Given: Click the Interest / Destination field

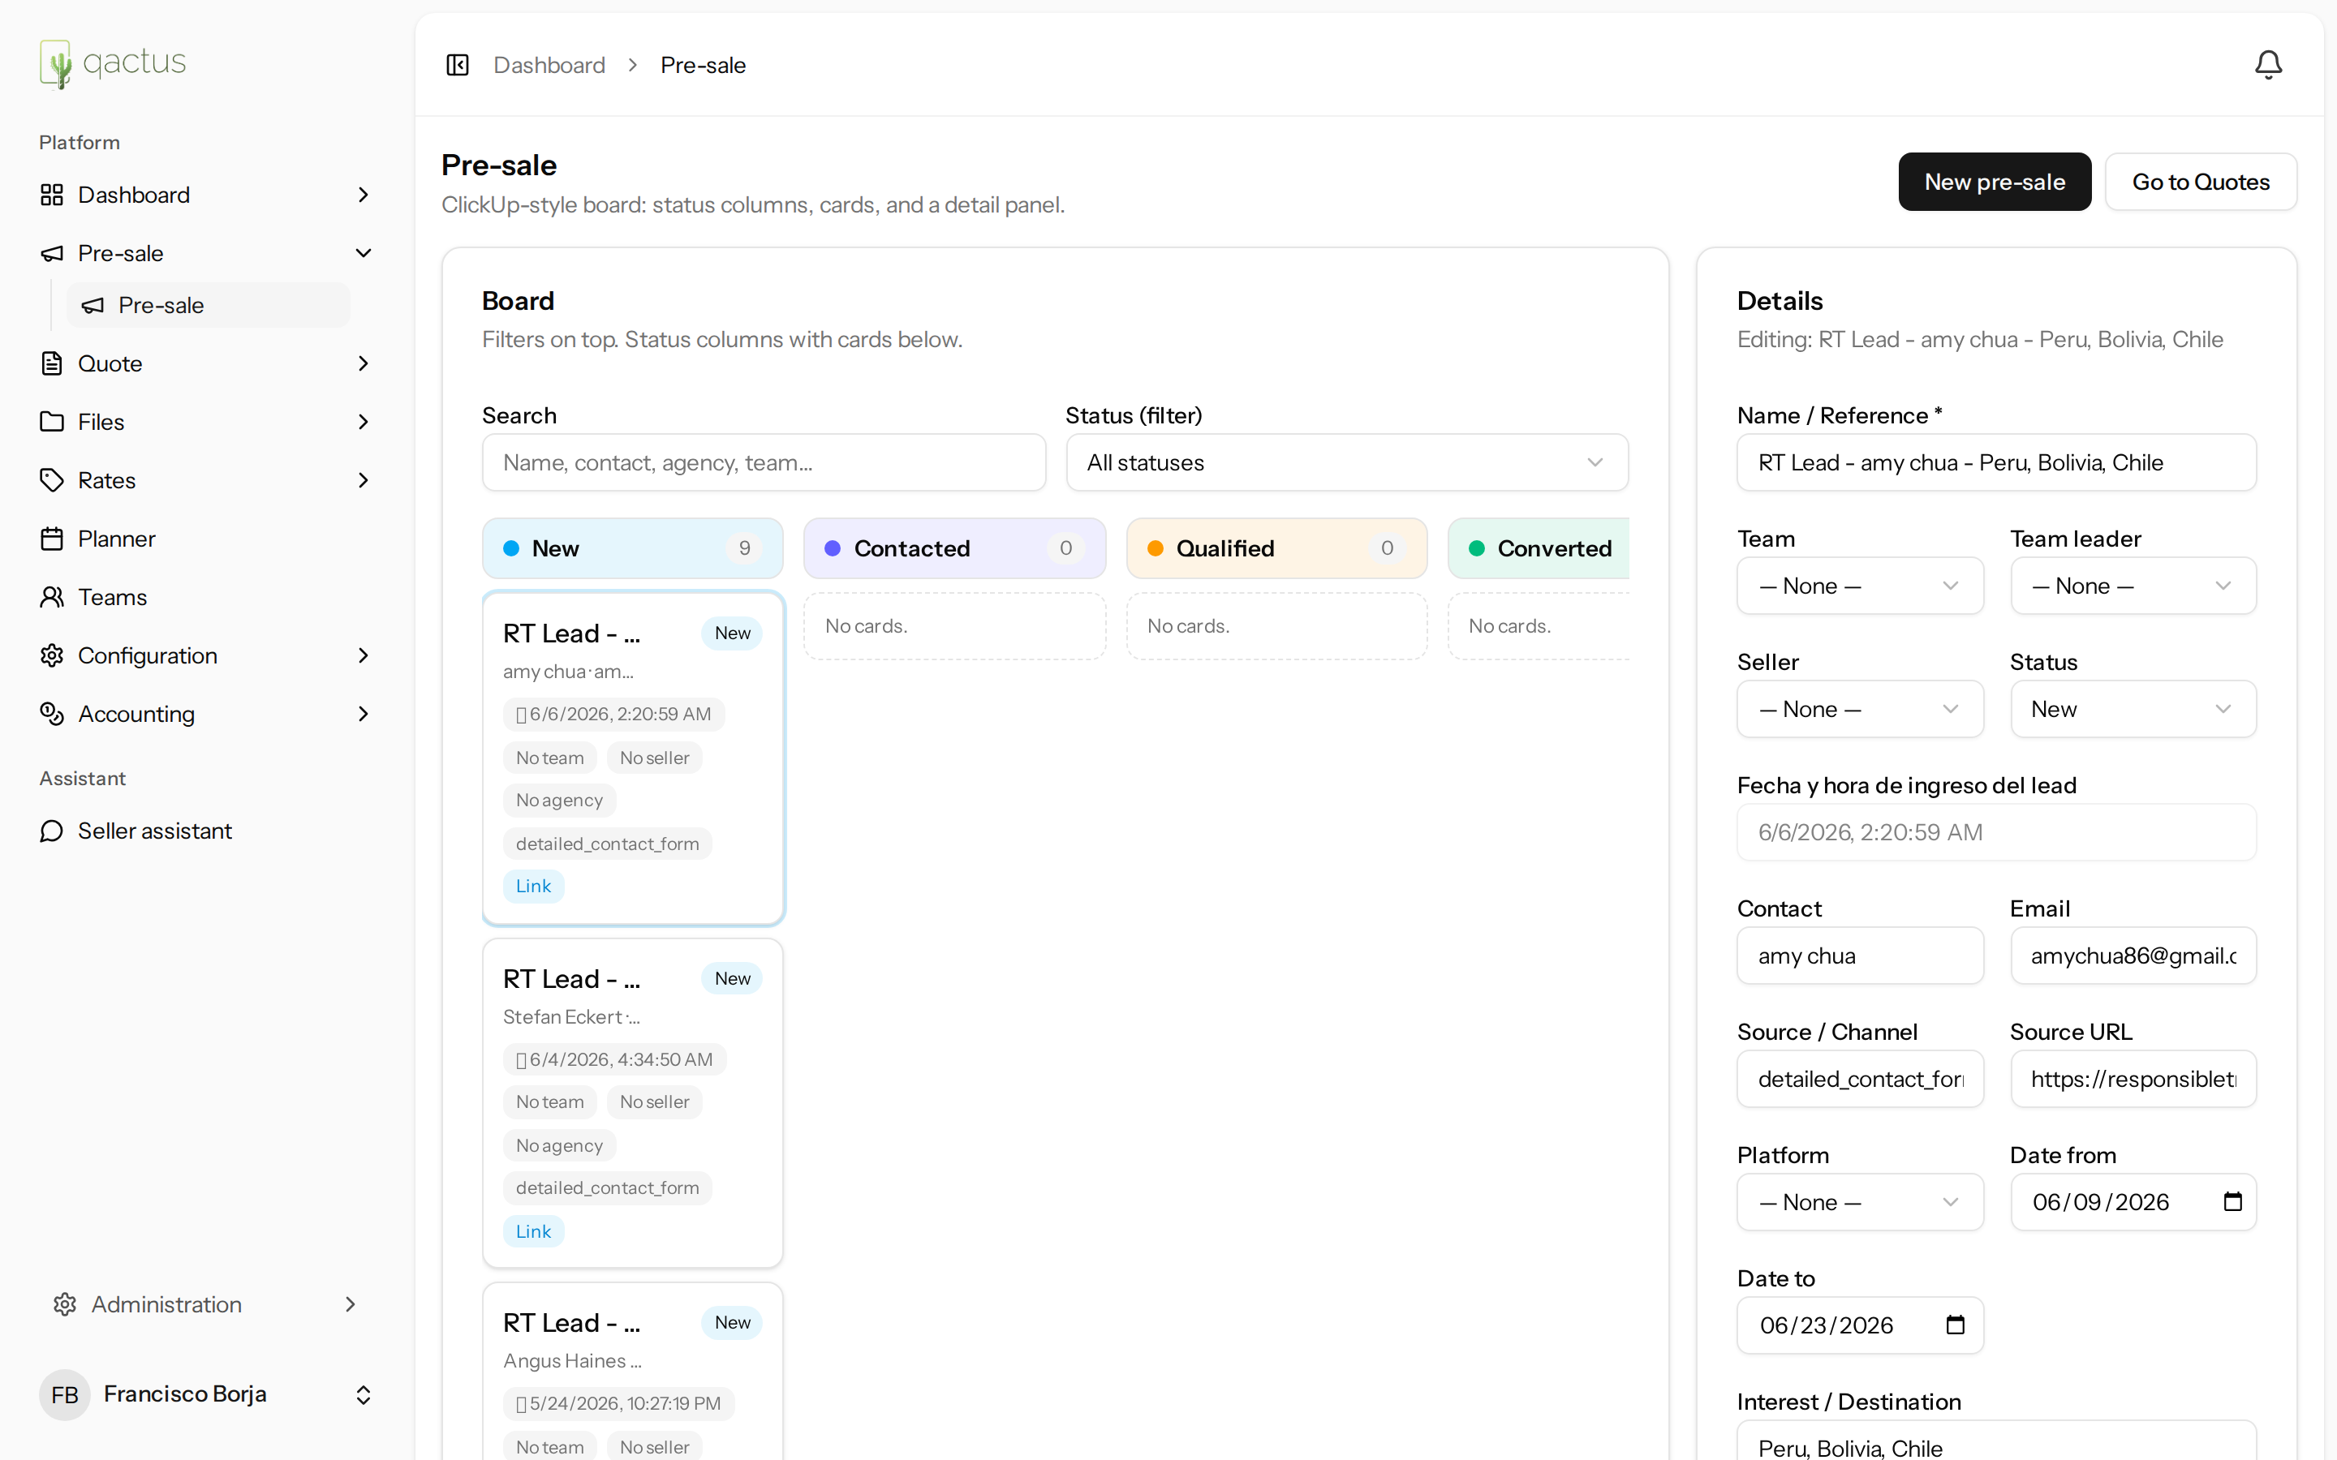Looking at the screenshot, I should pyautogui.click(x=1996, y=1441).
